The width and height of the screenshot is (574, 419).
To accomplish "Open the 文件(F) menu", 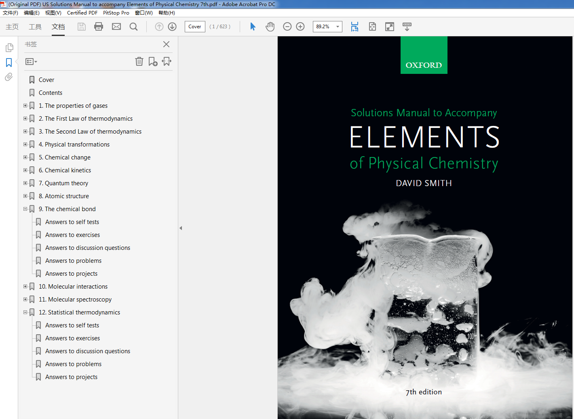I will (x=11, y=13).
